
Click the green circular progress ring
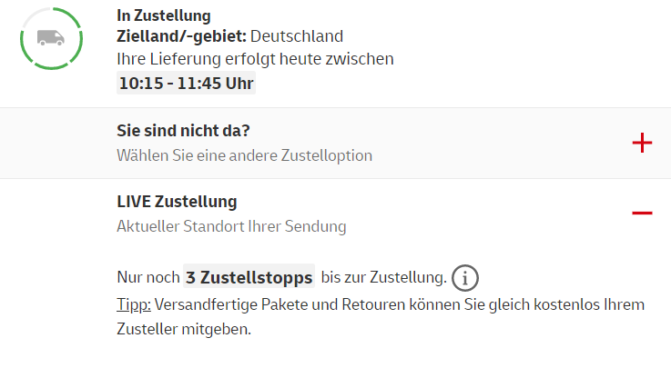click(77, 20)
